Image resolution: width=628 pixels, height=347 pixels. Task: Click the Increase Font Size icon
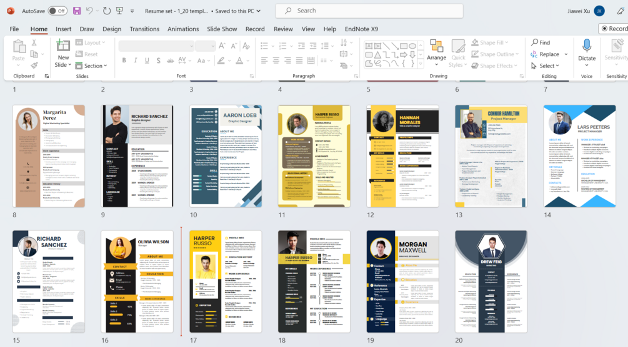click(x=222, y=46)
